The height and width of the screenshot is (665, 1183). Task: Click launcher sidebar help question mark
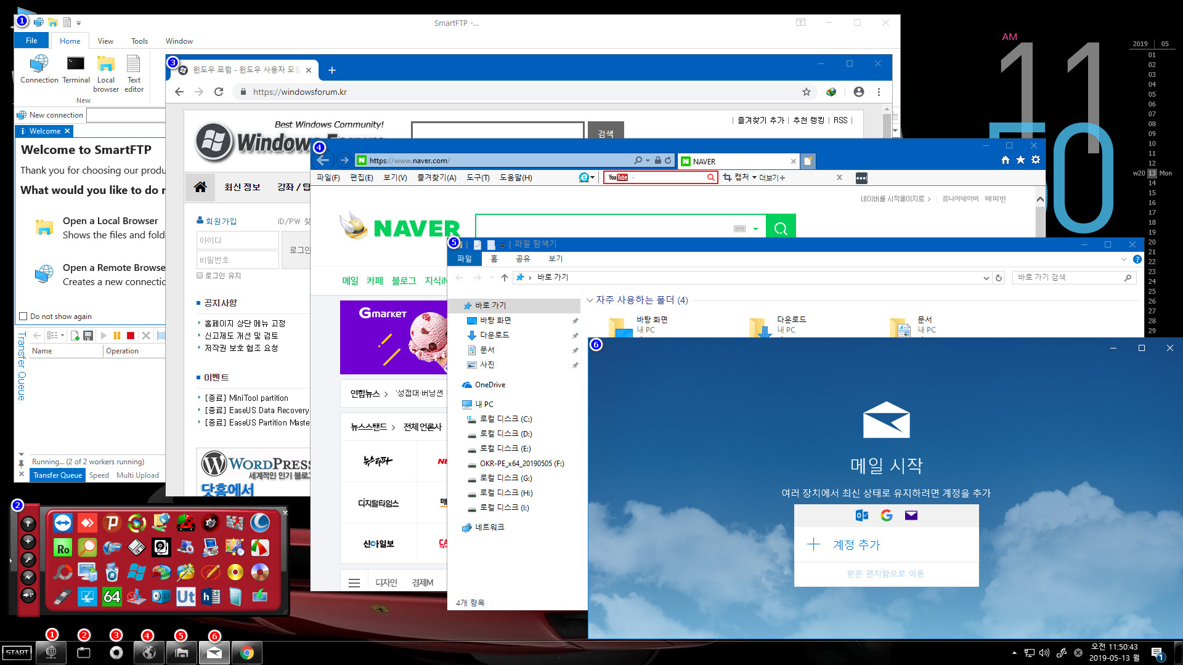pos(28,523)
